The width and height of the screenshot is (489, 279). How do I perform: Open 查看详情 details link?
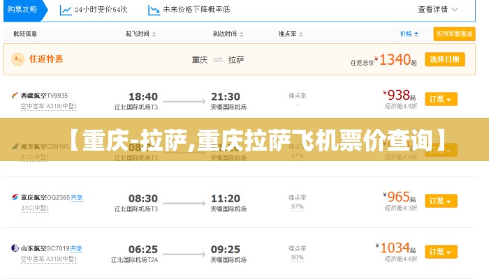[x=433, y=9]
